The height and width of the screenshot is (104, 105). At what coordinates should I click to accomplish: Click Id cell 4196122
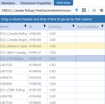[x=38, y=52]
